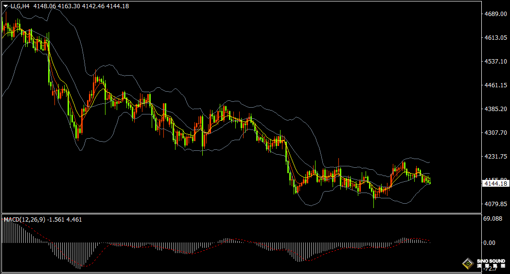
Task: Click the MACD scale value 69.088
Action: 493,219
